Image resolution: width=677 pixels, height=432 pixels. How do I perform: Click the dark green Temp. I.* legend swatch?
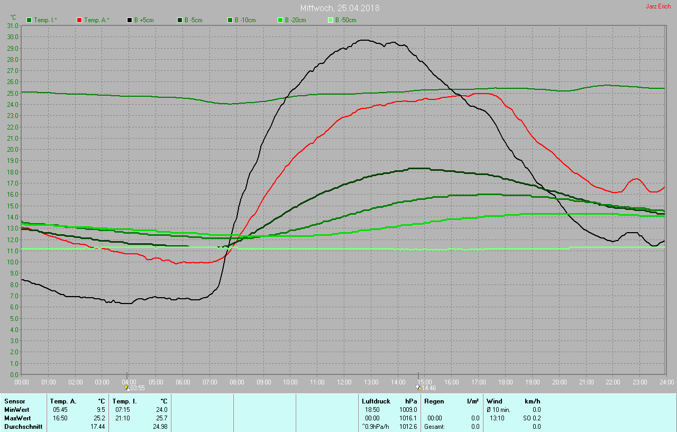[x=29, y=20]
